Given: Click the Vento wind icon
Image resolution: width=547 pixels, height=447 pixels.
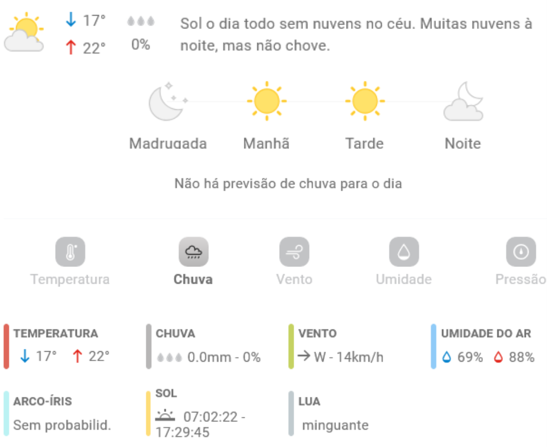Looking at the screenshot, I should [x=294, y=252].
